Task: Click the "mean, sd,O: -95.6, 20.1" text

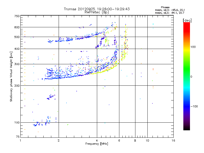Action: (170, 10)
